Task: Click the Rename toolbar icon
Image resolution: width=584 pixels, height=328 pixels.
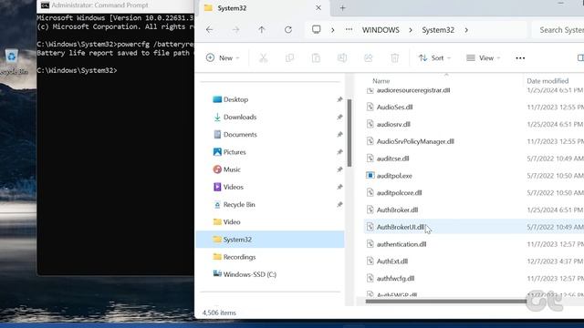Action: click(x=342, y=58)
